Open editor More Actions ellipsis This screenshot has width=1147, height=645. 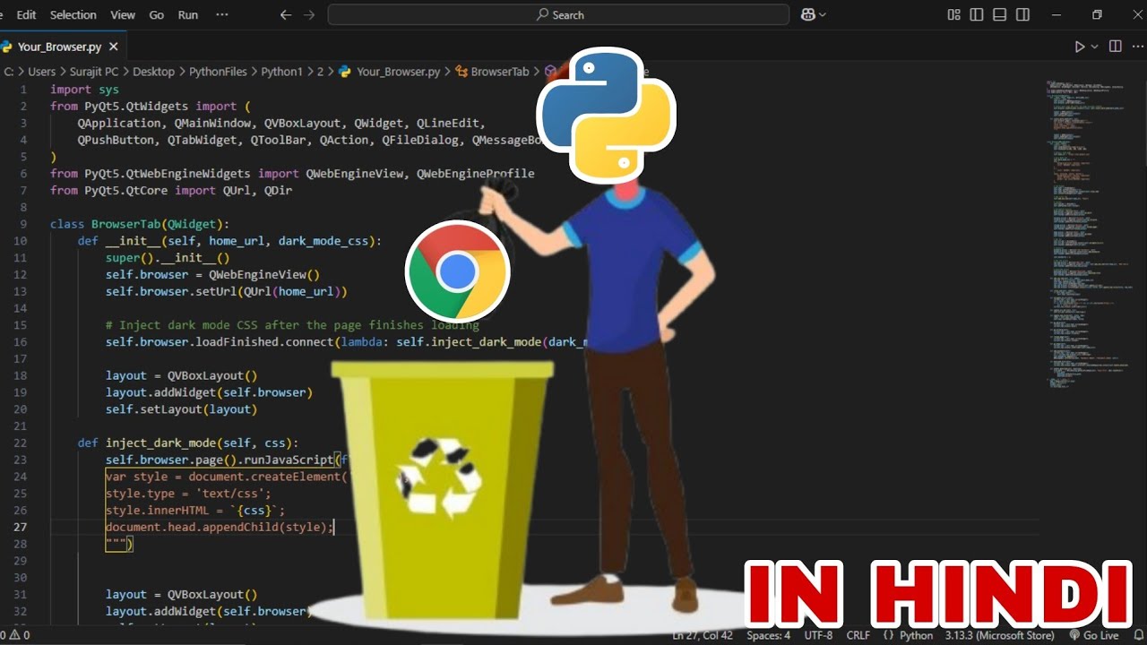[x=1137, y=47]
